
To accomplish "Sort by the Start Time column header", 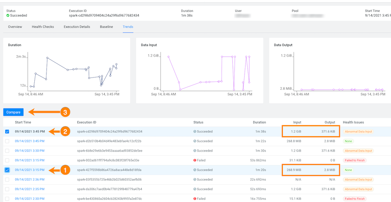I will coord(23,122).
